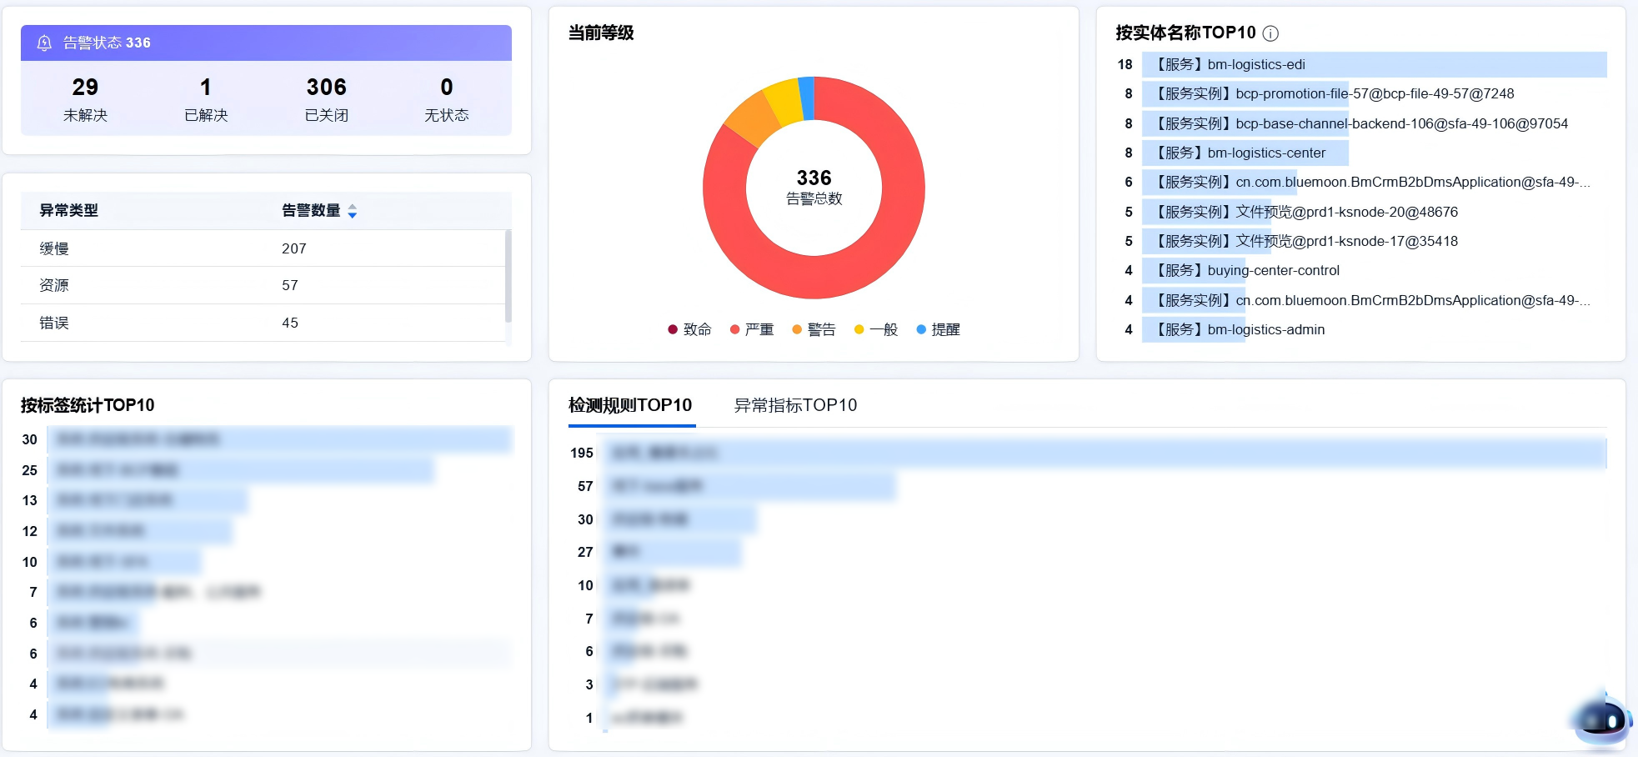The height and width of the screenshot is (757, 1638).
Task: Click the 异常类型 table scrollbar
Action: tap(508, 277)
